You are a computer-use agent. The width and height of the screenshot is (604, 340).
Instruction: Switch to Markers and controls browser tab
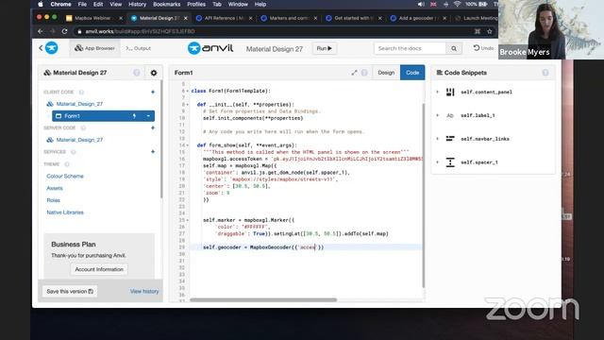289,18
